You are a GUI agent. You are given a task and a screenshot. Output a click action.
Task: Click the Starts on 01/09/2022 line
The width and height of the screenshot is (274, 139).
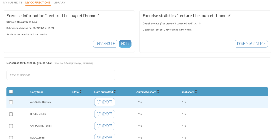22,22
